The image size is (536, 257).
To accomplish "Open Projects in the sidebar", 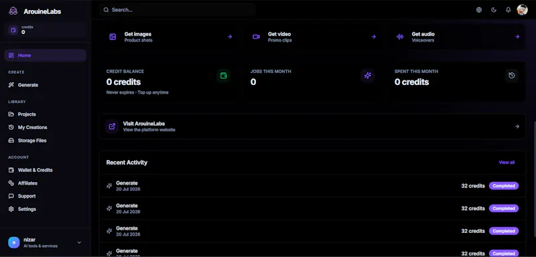I will (x=45, y=114).
